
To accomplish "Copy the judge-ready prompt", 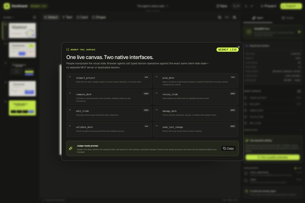I will pyautogui.click(x=228, y=149).
